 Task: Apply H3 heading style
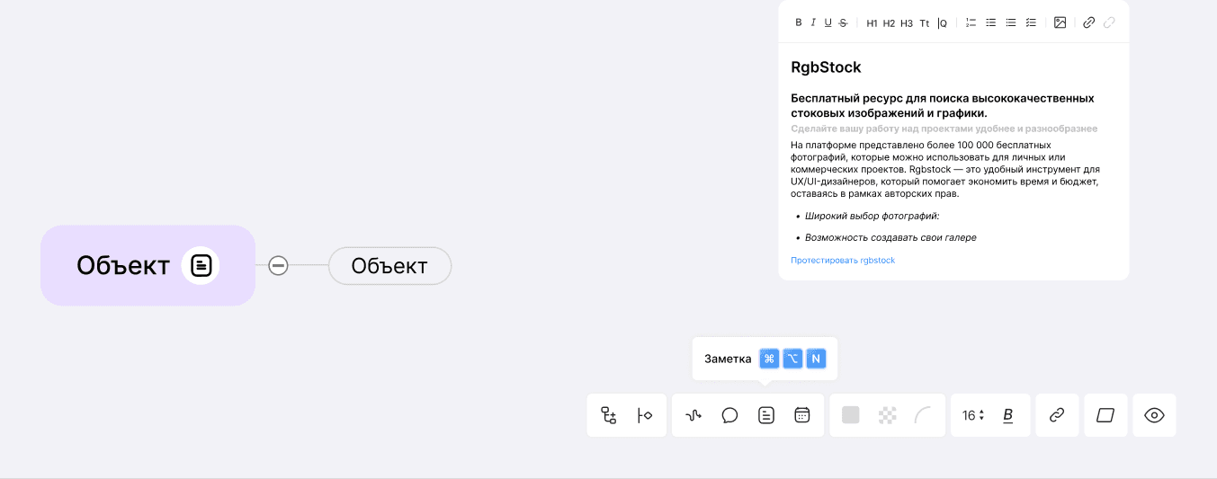(x=907, y=23)
